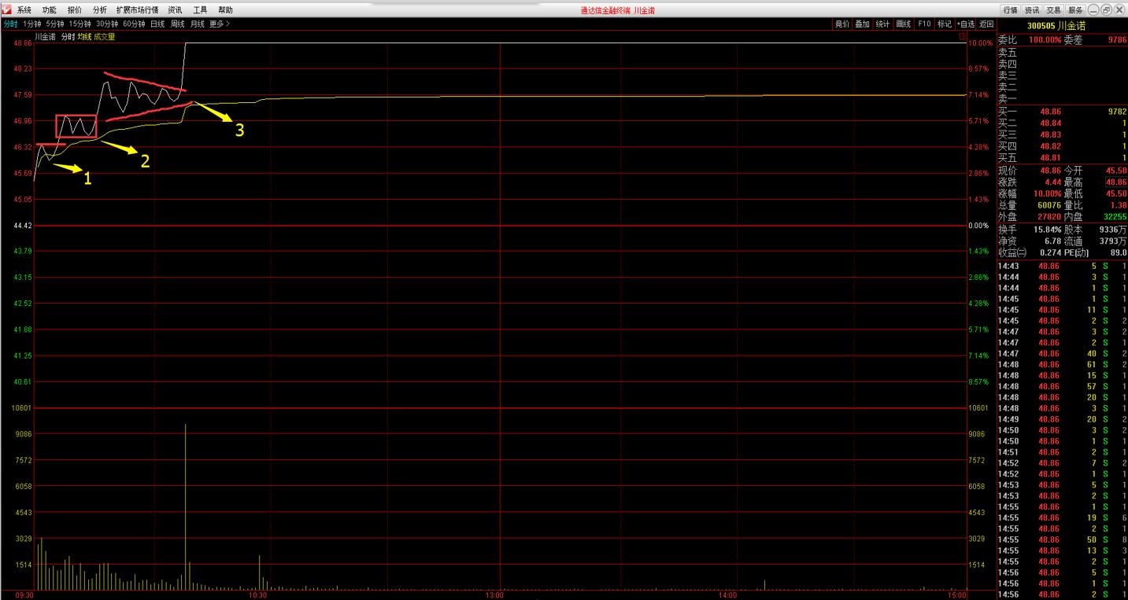Screen dimensions: 1128x600
Task: Click 买二 price 48.84 row
Action: point(1063,123)
